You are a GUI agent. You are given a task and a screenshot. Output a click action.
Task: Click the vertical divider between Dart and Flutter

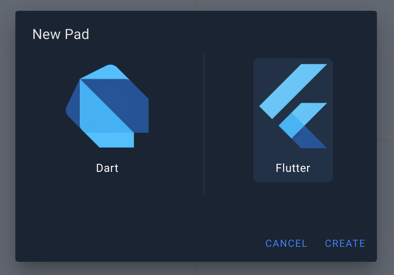pyautogui.click(x=204, y=123)
